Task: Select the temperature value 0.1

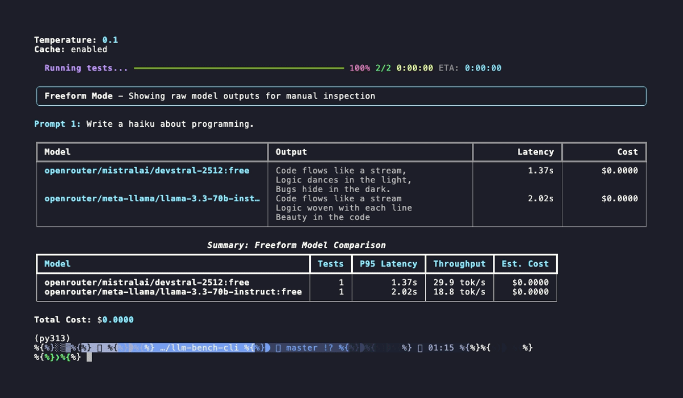Action: (x=110, y=40)
